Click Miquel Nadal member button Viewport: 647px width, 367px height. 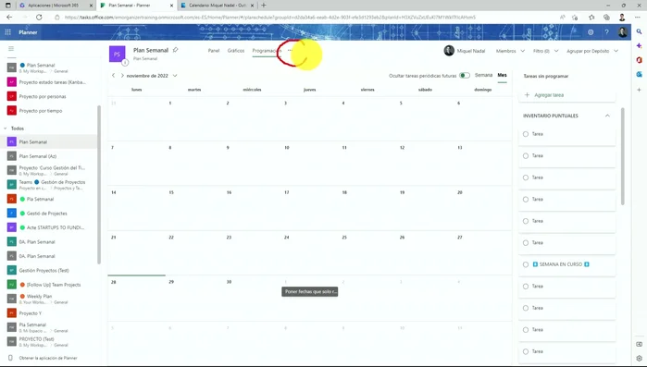point(465,51)
